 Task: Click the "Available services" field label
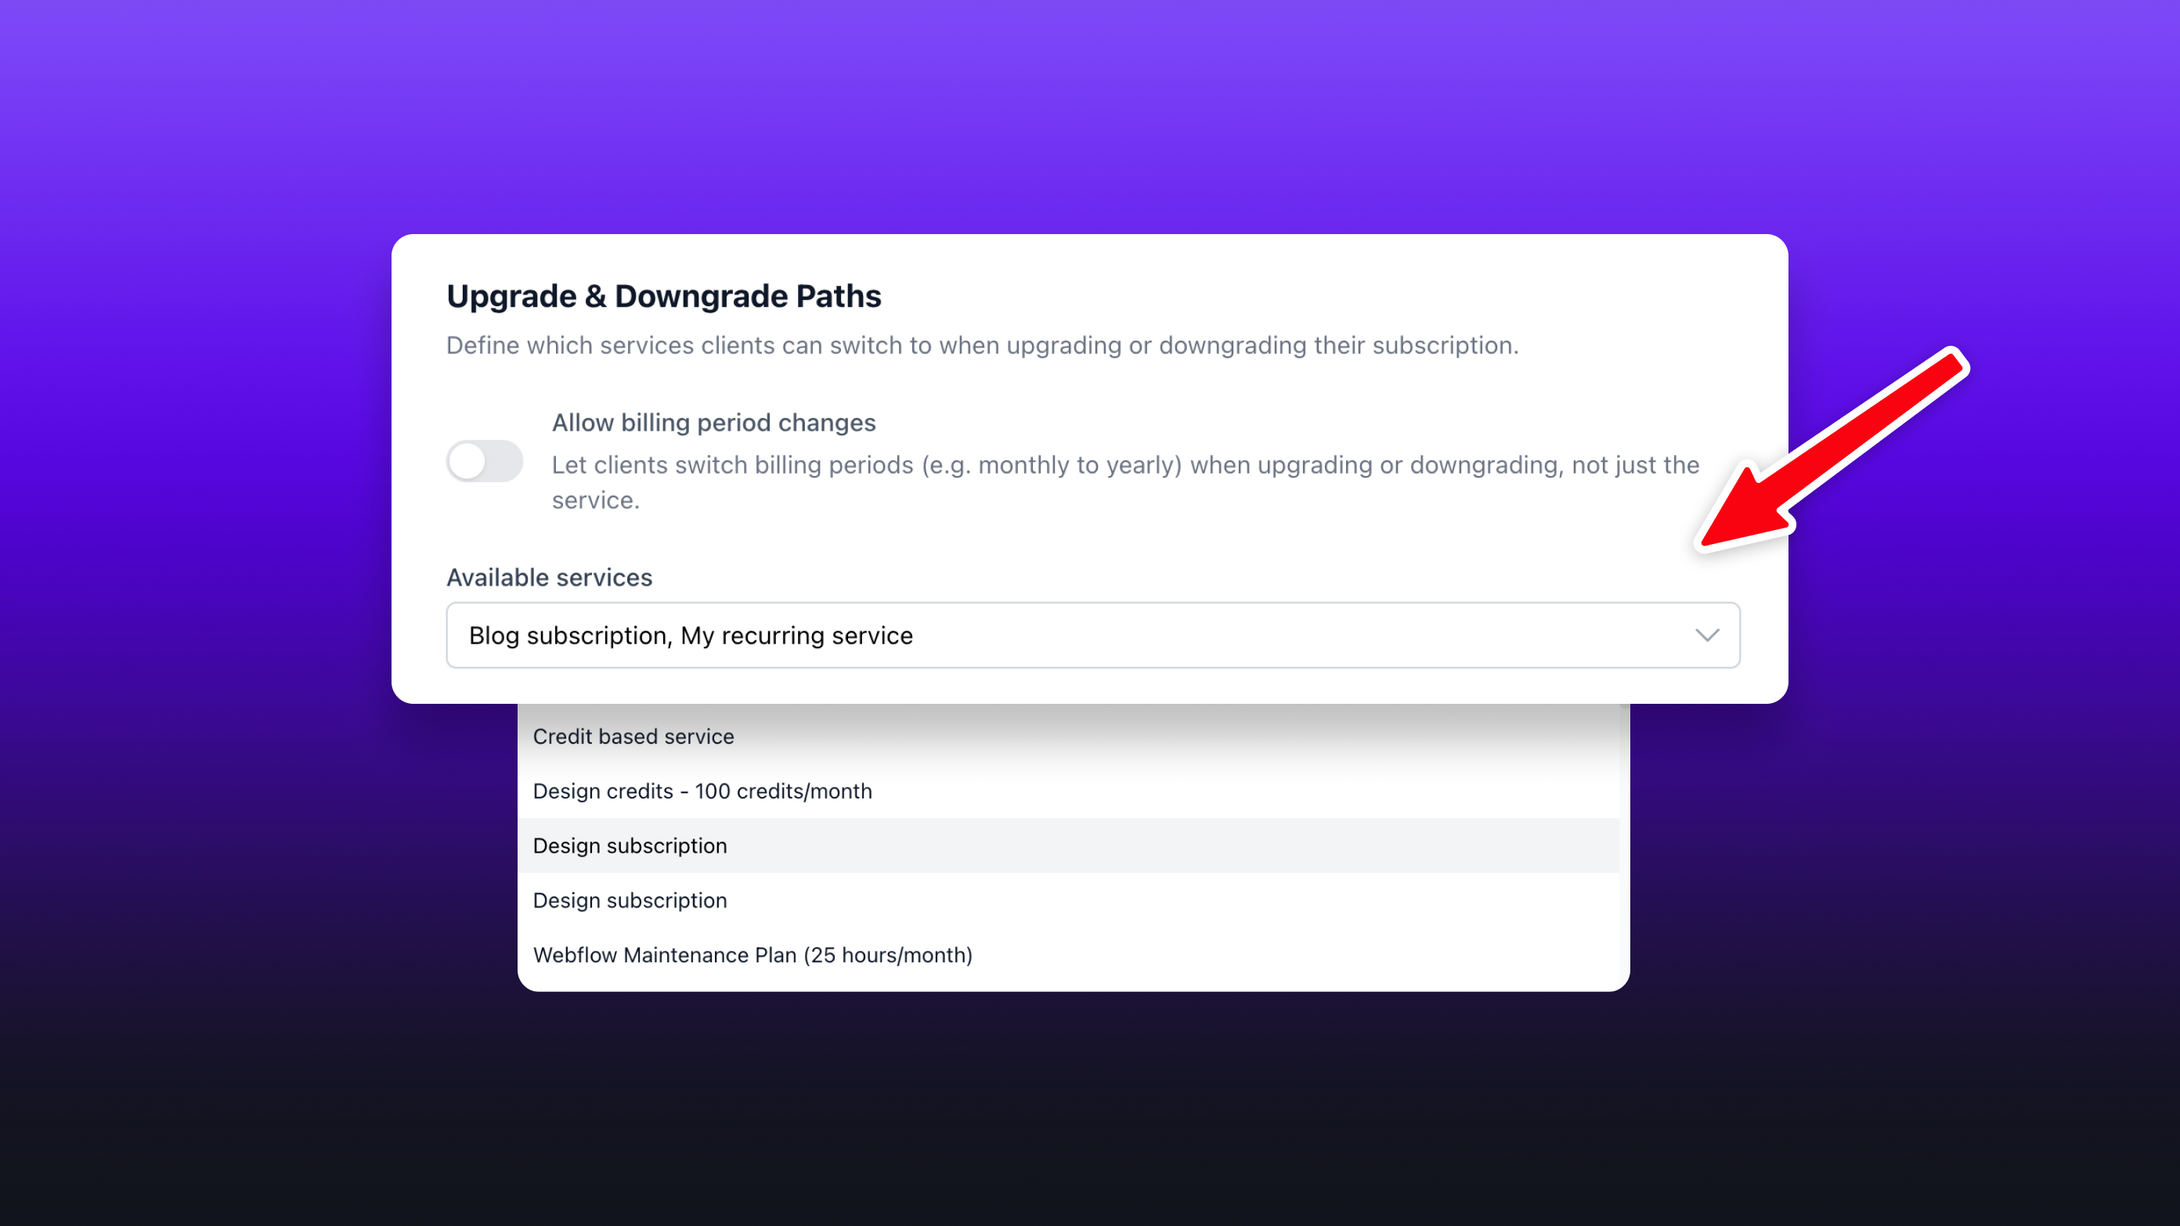(x=549, y=577)
